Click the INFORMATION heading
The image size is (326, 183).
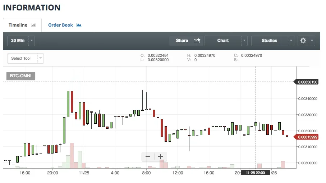click(x=32, y=8)
